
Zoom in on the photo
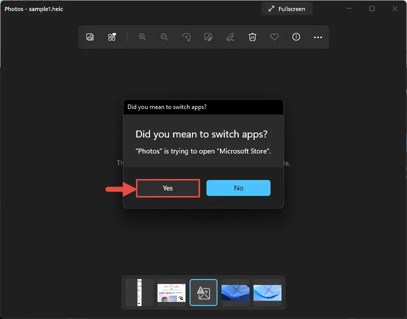tap(142, 37)
